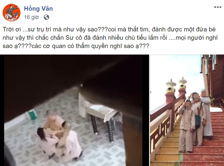Click the "16 giờ" post timestamp

click(31, 17)
